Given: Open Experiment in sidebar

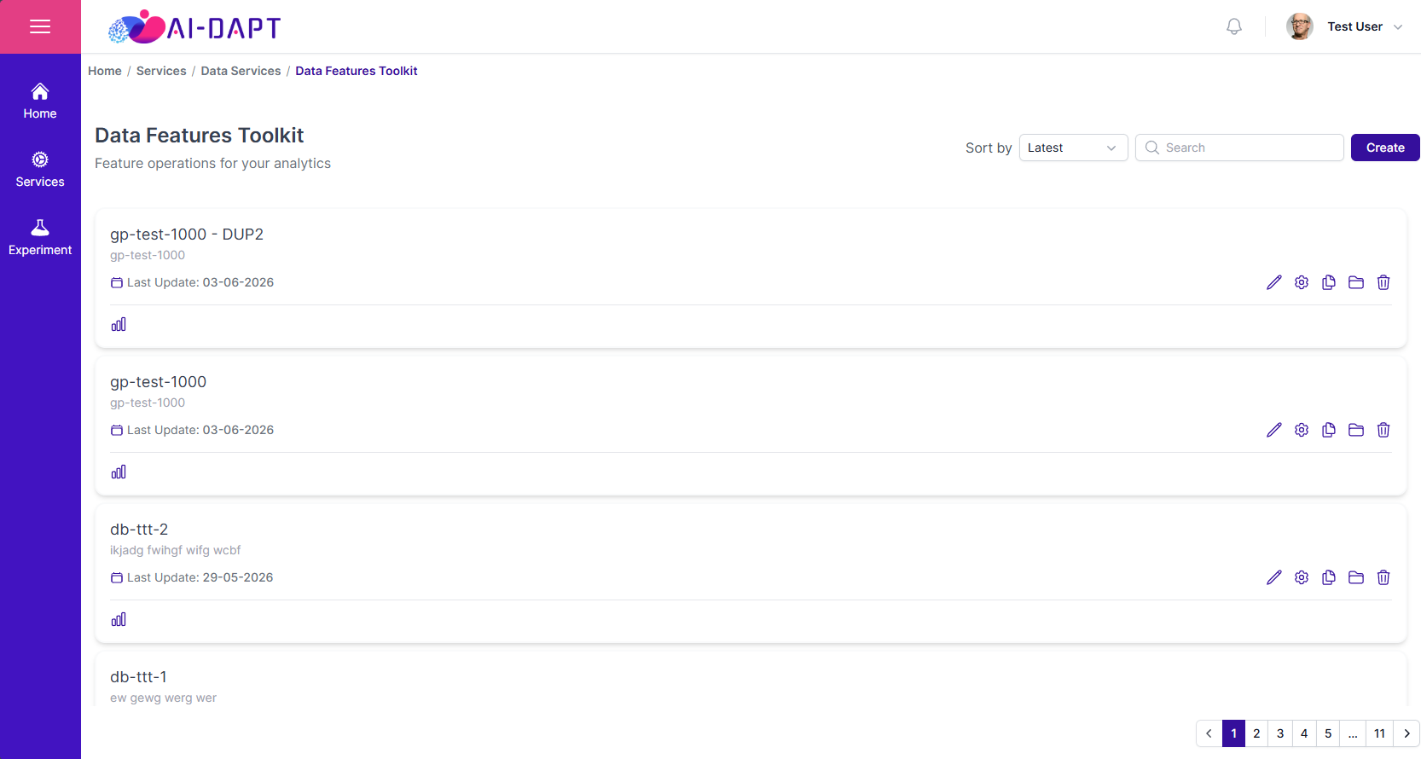Looking at the screenshot, I should 40,237.
